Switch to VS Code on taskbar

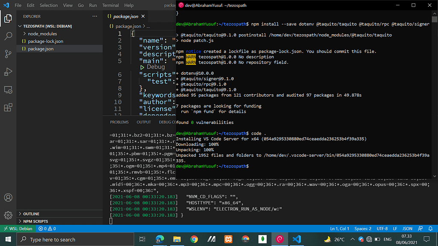click(297, 239)
